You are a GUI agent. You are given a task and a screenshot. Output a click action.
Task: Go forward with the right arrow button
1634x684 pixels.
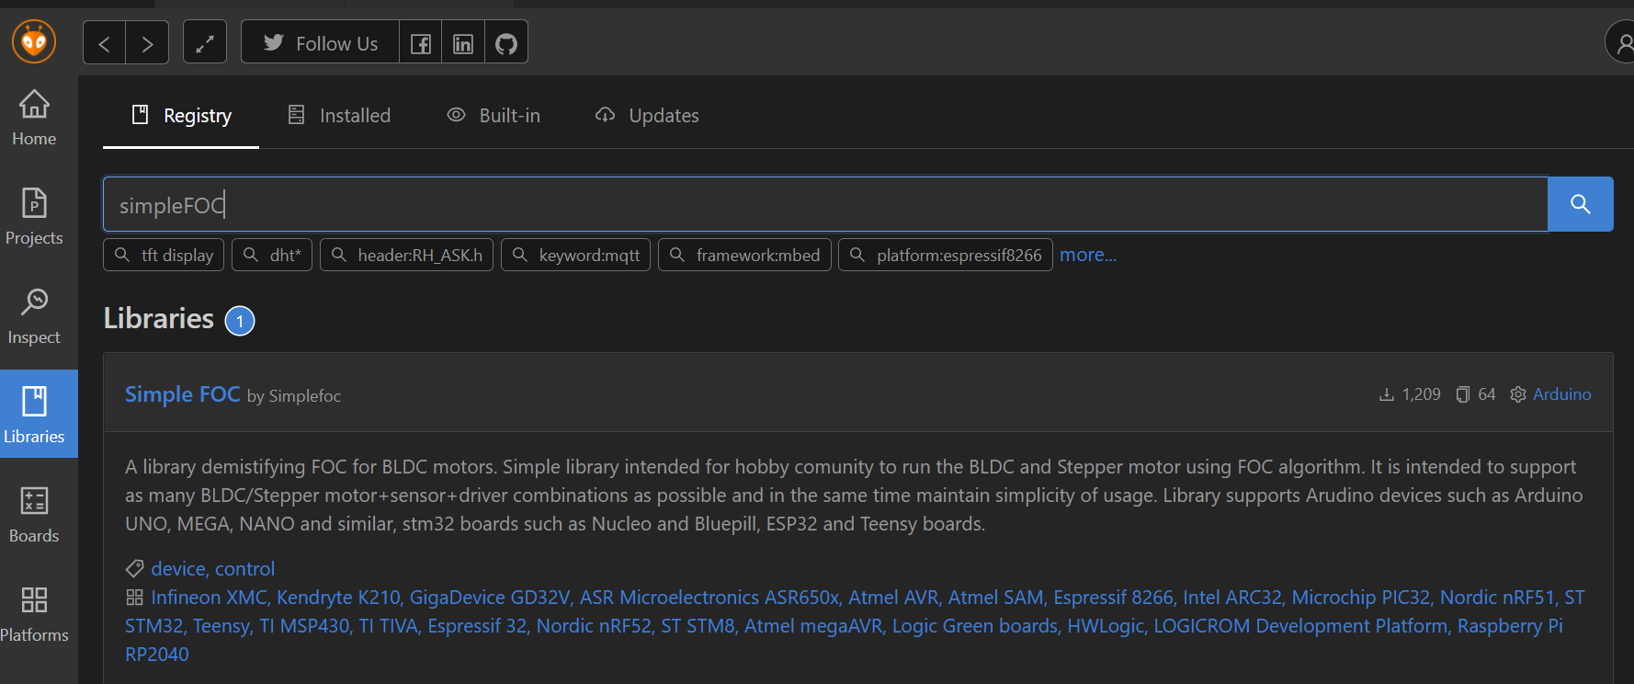tap(147, 43)
